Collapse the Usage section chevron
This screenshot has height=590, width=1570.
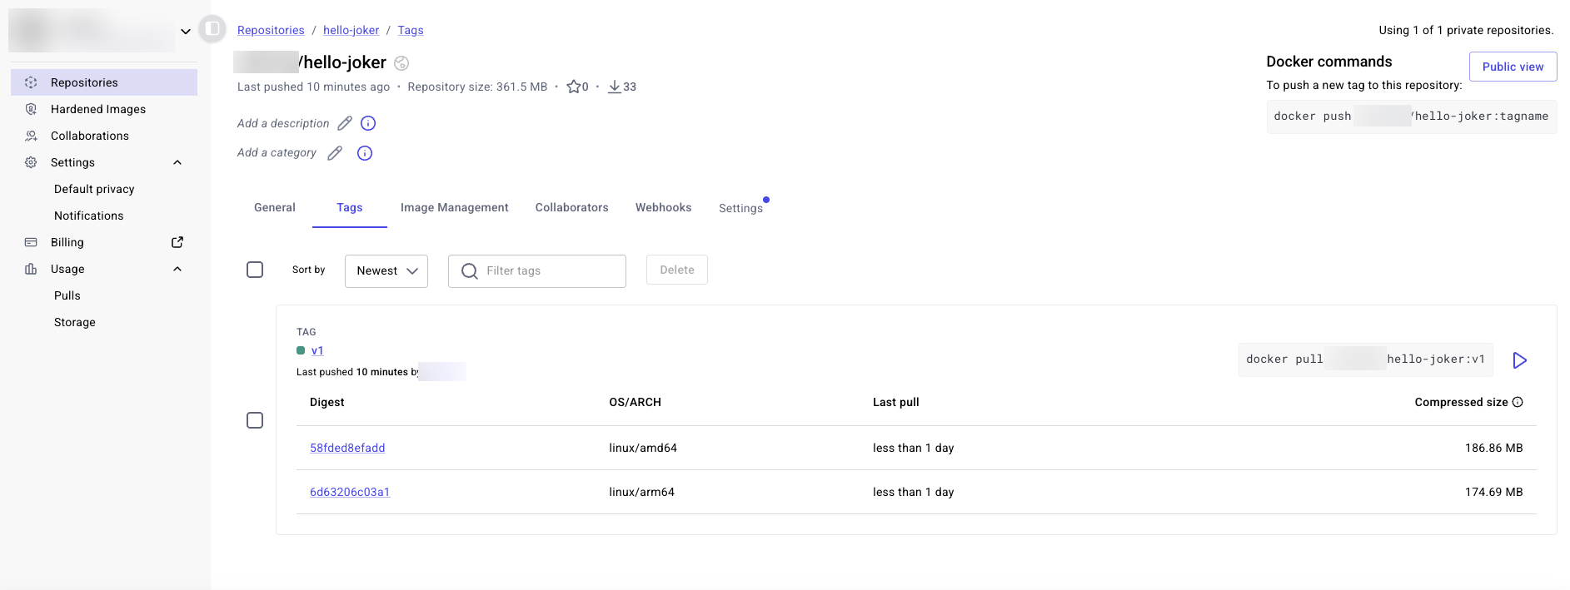pos(177,269)
